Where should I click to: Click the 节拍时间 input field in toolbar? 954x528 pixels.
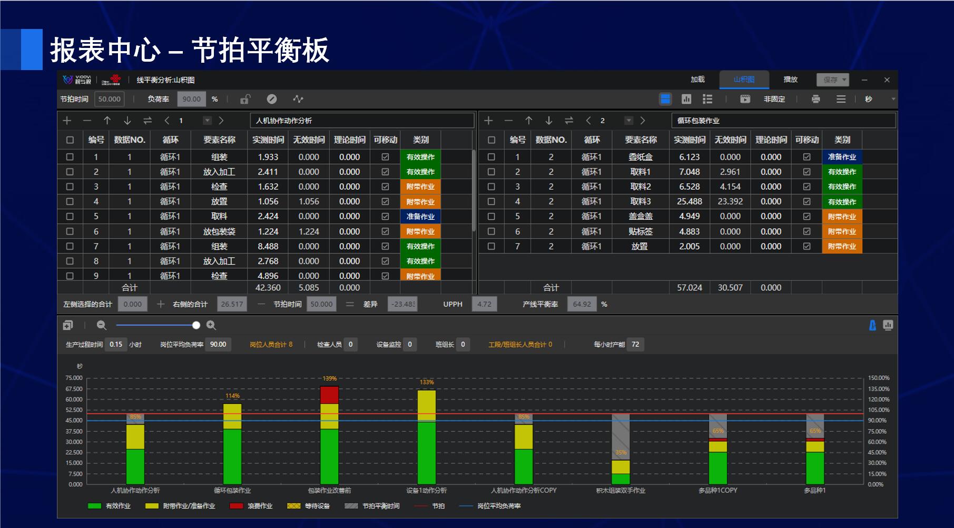(109, 99)
